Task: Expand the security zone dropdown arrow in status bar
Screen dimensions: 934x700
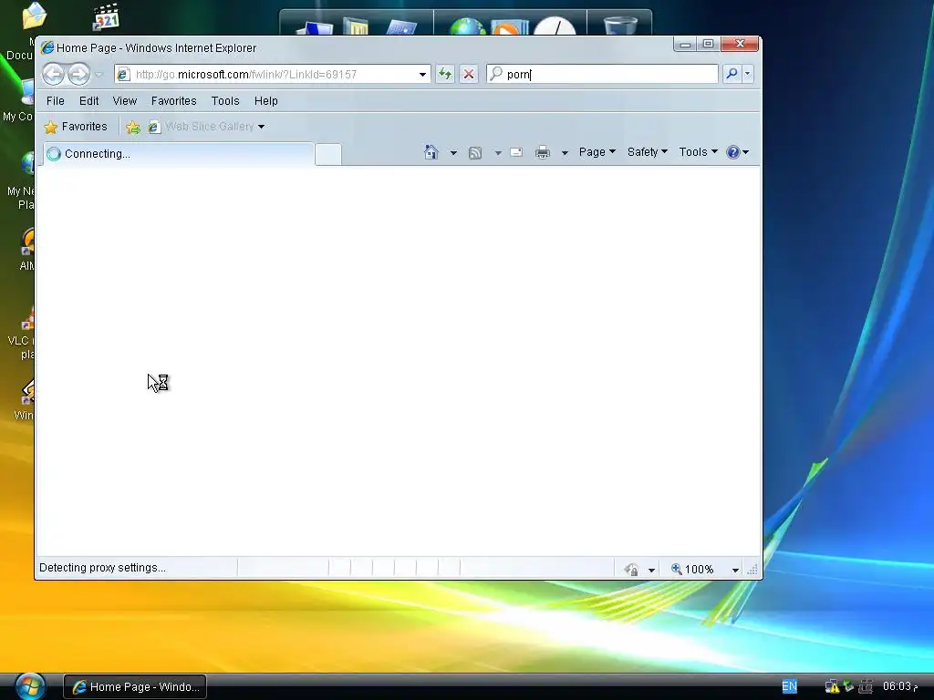Action: pyautogui.click(x=651, y=571)
